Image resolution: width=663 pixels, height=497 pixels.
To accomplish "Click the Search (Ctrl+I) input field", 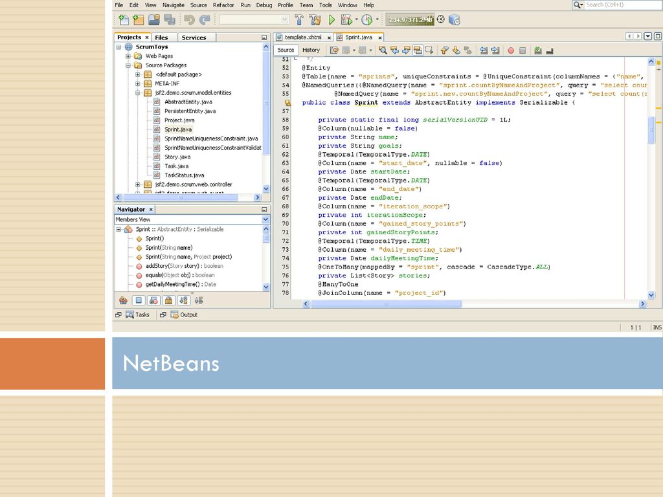I will (622, 5).
